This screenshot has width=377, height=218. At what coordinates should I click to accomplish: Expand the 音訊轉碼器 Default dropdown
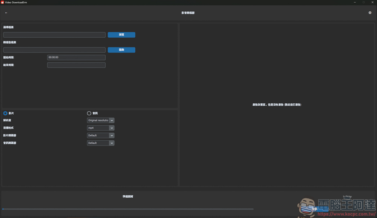click(x=101, y=143)
